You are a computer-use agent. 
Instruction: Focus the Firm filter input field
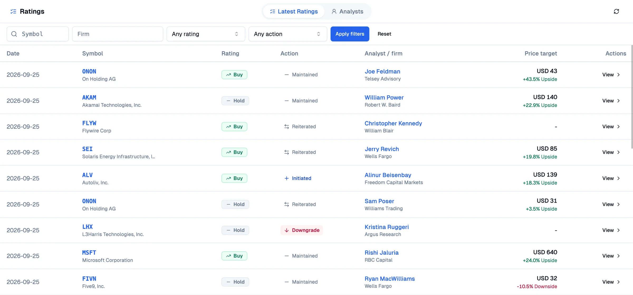pyautogui.click(x=118, y=34)
